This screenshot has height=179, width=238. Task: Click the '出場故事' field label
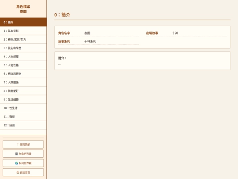point(152,33)
